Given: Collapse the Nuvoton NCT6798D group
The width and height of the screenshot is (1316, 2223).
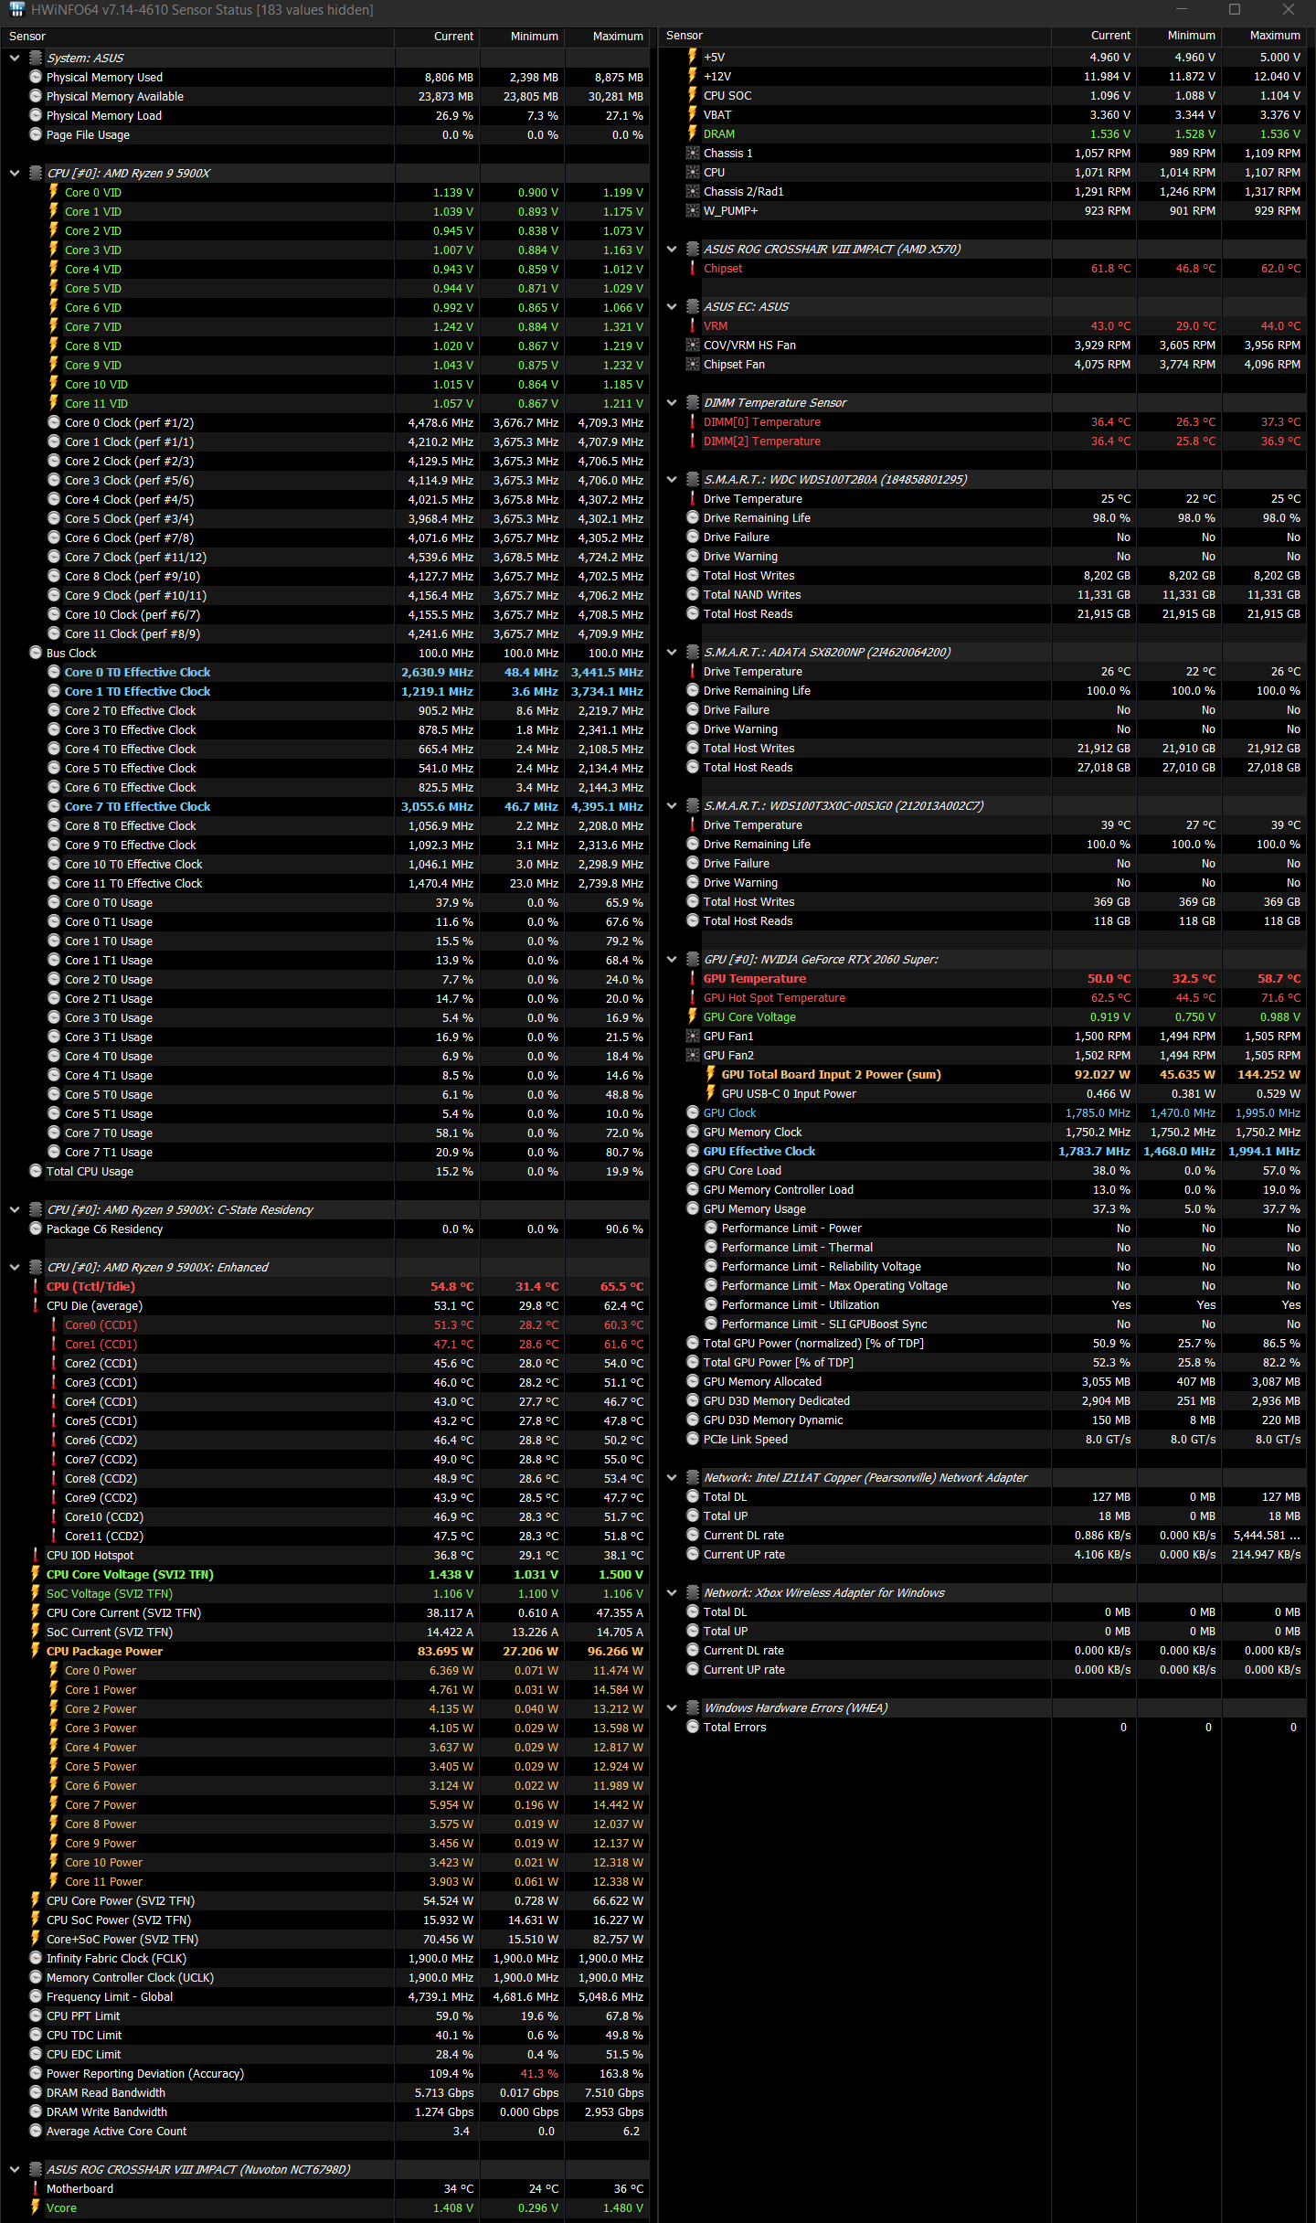Looking at the screenshot, I should click(15, 2169).
